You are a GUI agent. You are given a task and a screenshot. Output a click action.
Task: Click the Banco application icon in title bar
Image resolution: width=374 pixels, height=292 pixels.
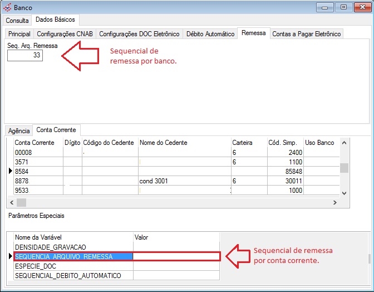click(x=8, y=8)
